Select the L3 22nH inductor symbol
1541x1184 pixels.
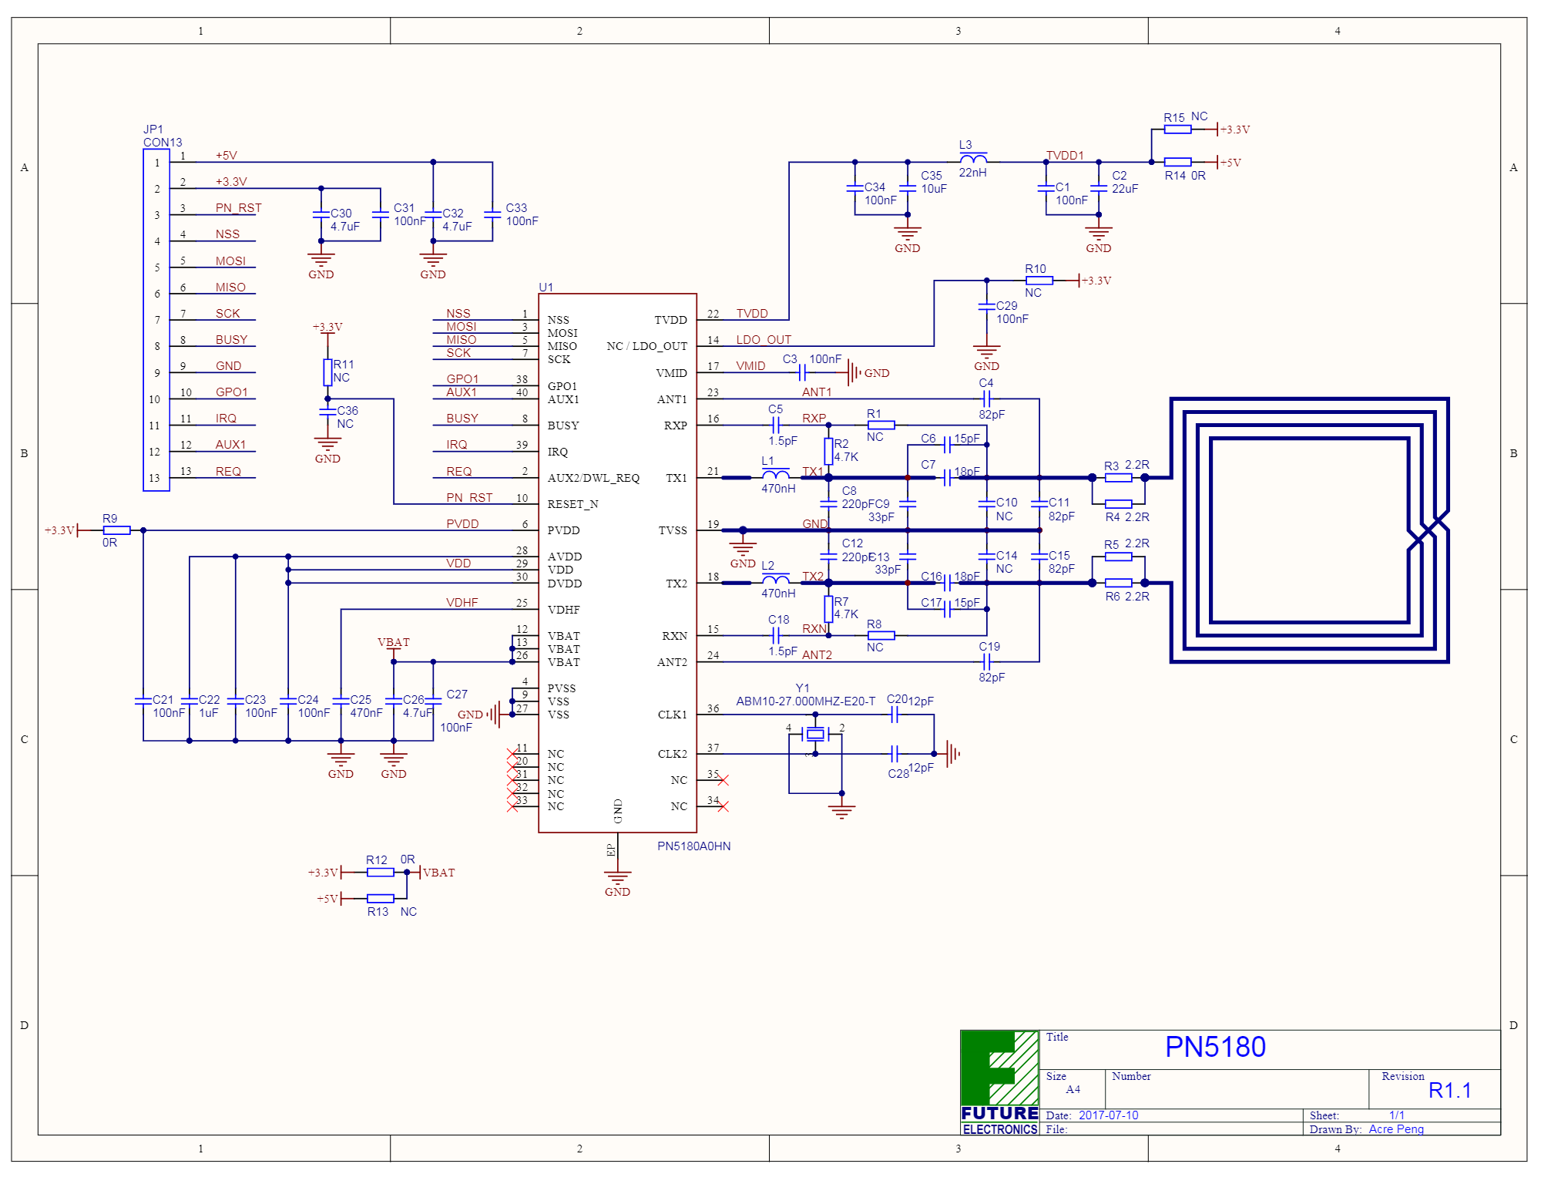973,160
